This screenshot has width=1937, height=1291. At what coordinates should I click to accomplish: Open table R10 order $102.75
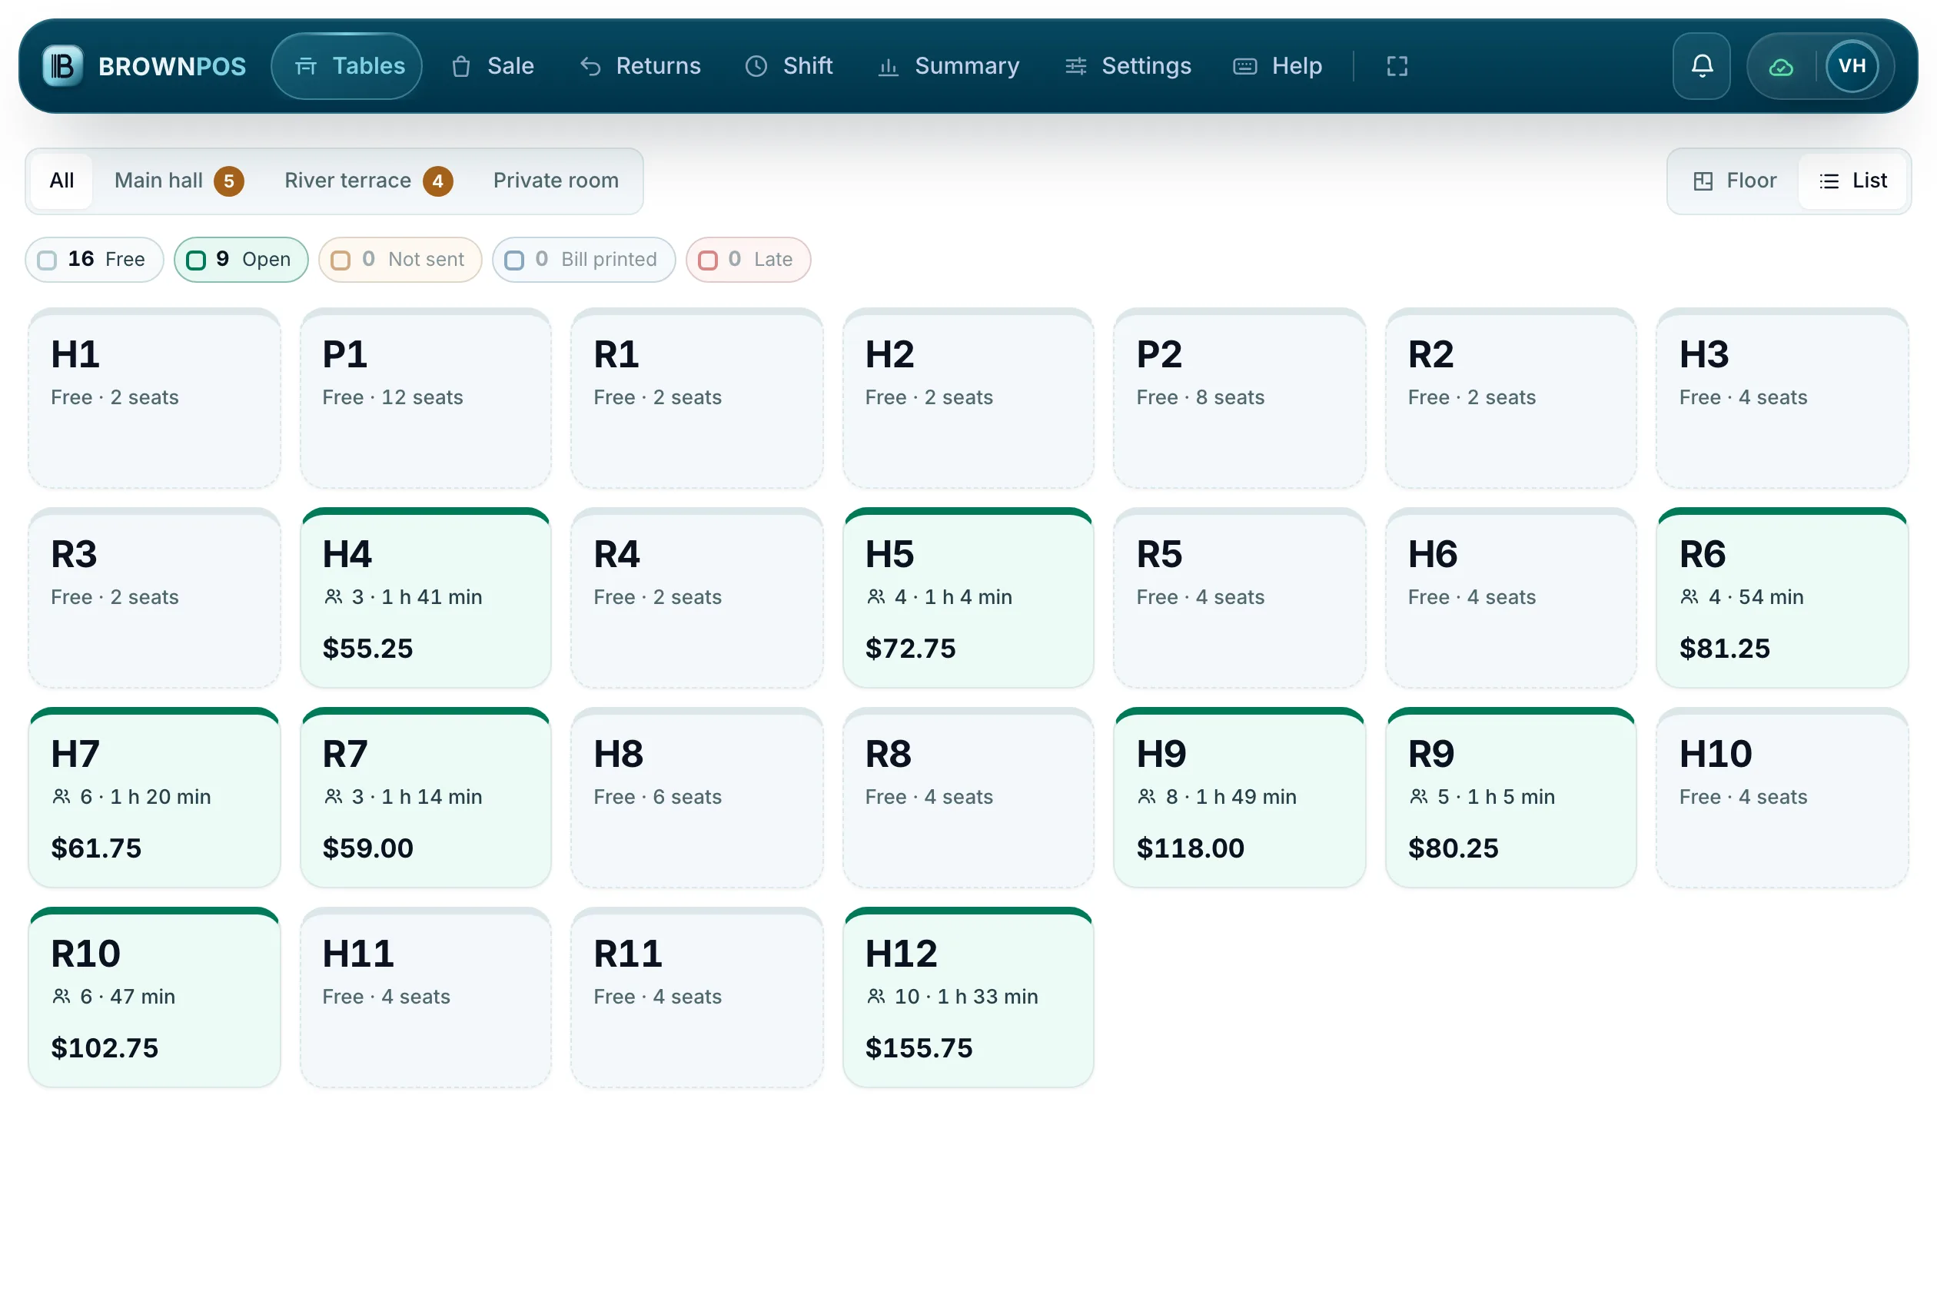pyautogui.click(x=154, y=998)
